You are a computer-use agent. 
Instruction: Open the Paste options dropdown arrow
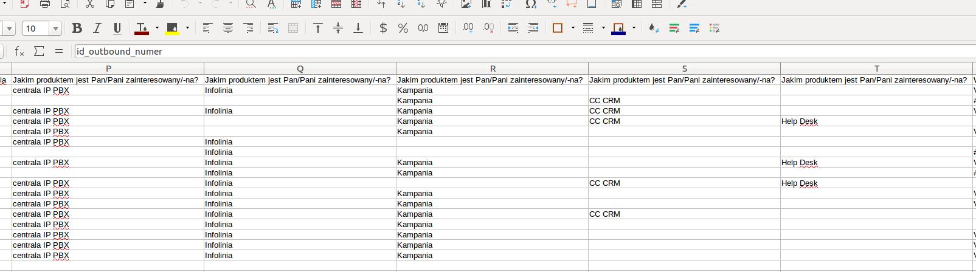pyautogui.click(x=145, y=4)
